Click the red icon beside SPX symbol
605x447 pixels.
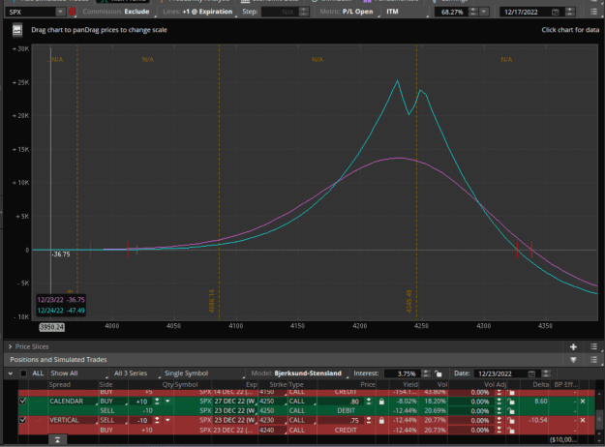pos(72,12)
